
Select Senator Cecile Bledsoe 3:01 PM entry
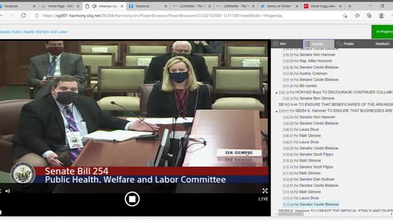click(311, 79)
